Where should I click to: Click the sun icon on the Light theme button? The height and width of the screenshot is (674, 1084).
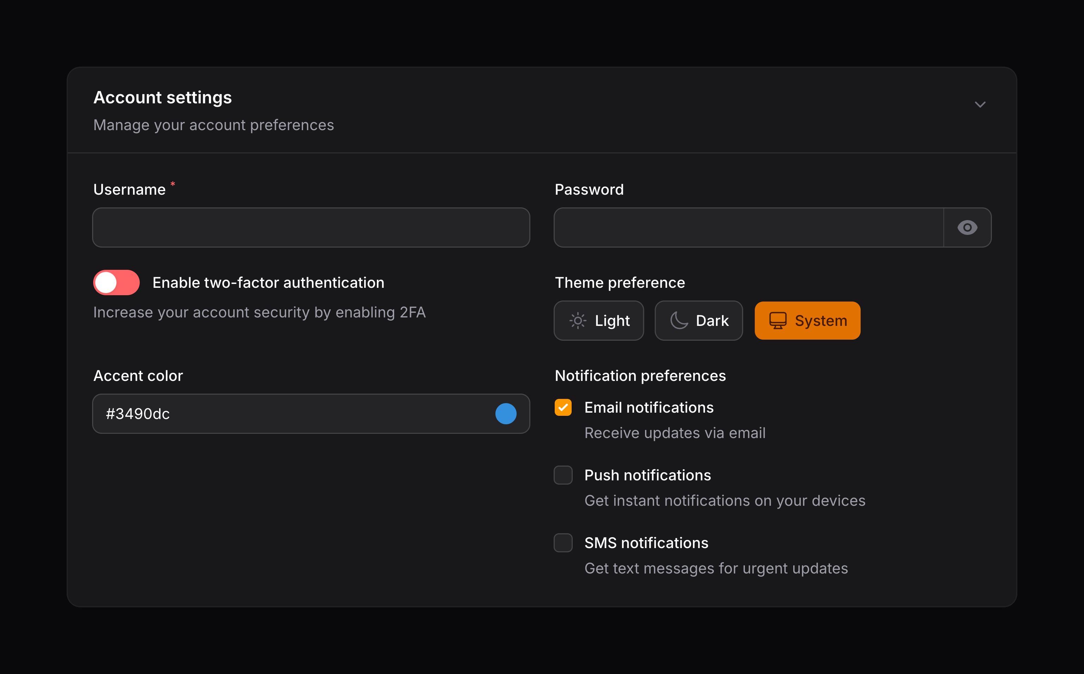coord(577,321)
